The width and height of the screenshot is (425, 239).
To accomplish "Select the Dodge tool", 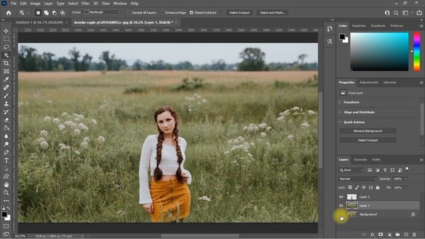I will [x=6, y=144].
